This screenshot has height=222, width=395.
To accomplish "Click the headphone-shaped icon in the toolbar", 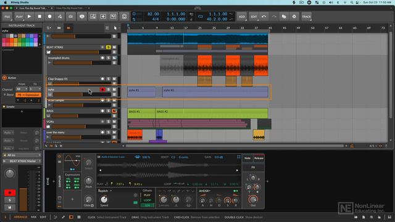I will pos(124,17).
